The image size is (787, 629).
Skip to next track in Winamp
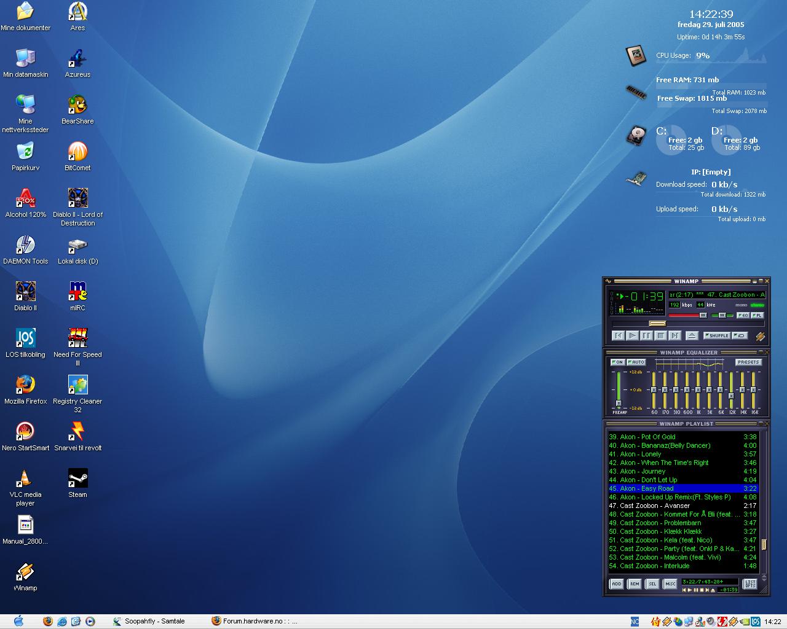click(x=675, y=335)
